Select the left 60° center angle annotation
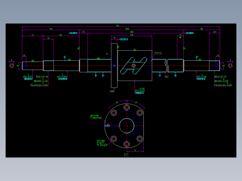This screenshot has height=181, width=242. click(18, 66)
